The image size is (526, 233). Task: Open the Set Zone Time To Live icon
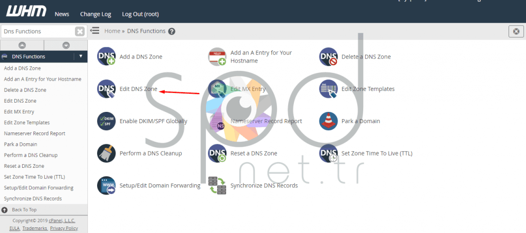coord(328,153)
